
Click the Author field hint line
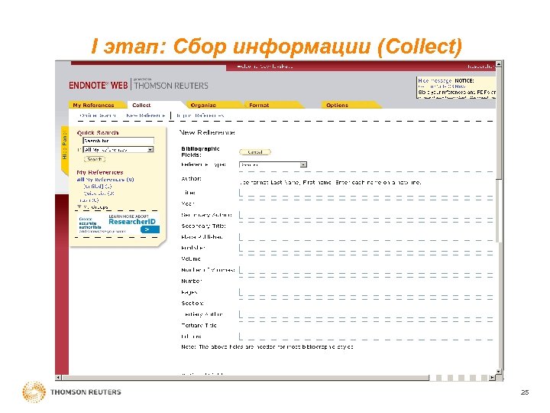330,183
